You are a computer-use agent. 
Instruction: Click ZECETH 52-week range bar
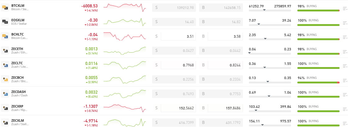click(270, 53)
